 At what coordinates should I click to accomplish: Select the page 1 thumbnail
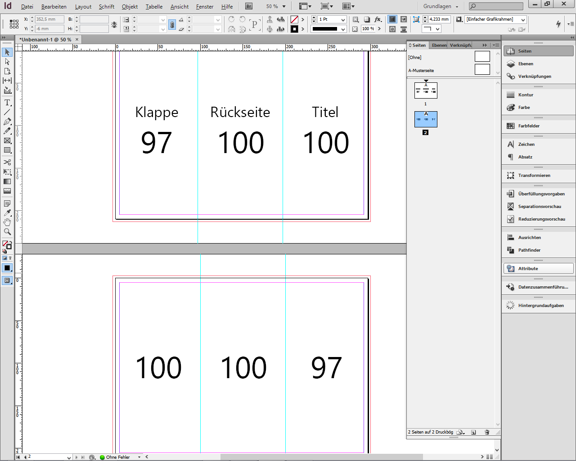coord(426,90)
